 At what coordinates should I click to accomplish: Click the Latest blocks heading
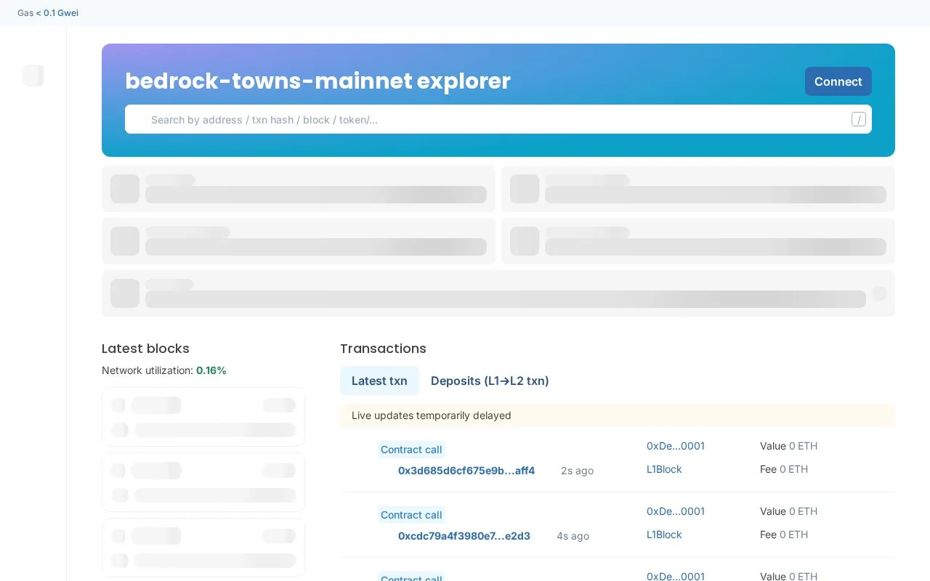click(145, 349)
